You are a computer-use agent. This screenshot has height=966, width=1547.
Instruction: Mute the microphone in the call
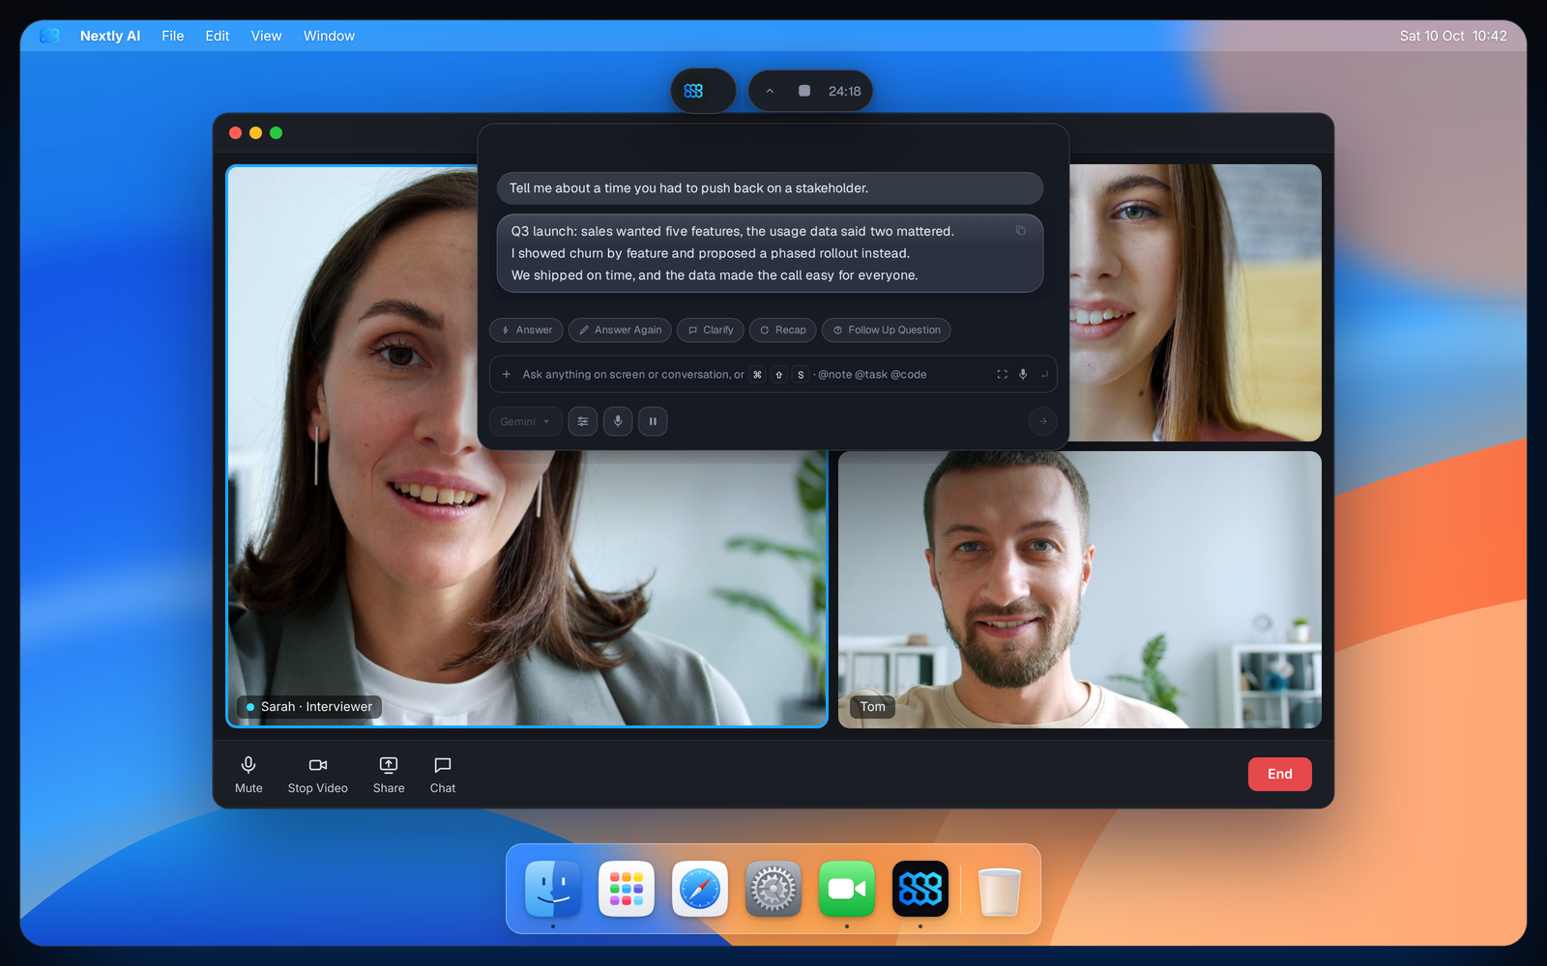tap(248, 775)
